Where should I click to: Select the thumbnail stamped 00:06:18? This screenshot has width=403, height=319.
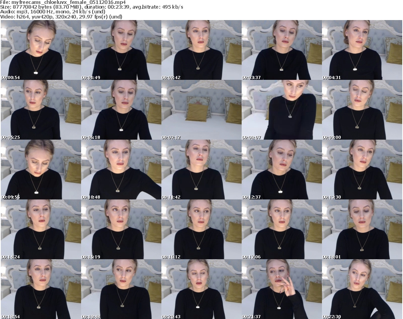[121, 110]
